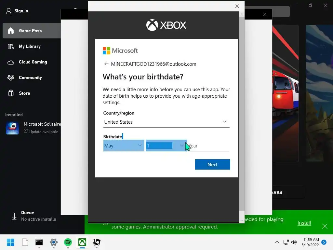Open the birth day dropdown
This screenshot has height=250, width=333.
pos(166,146)
